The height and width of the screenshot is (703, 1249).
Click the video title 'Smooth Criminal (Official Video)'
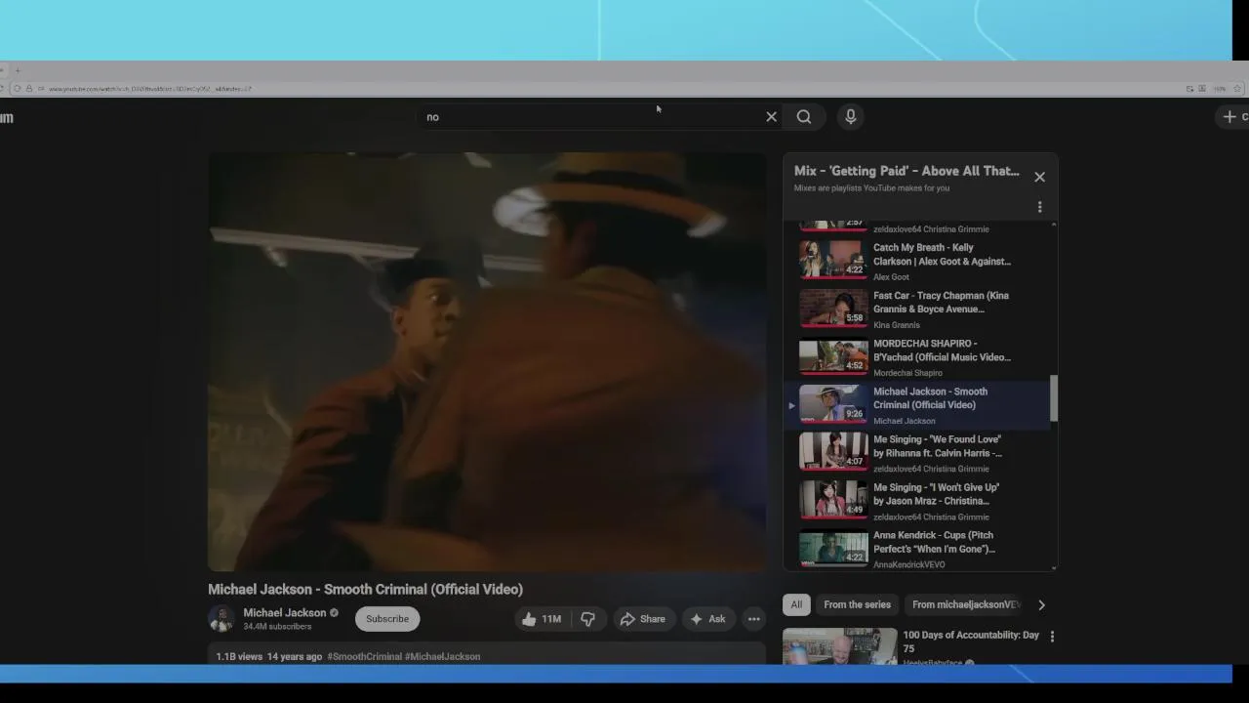pyautogui.click(x=365, y=590)
